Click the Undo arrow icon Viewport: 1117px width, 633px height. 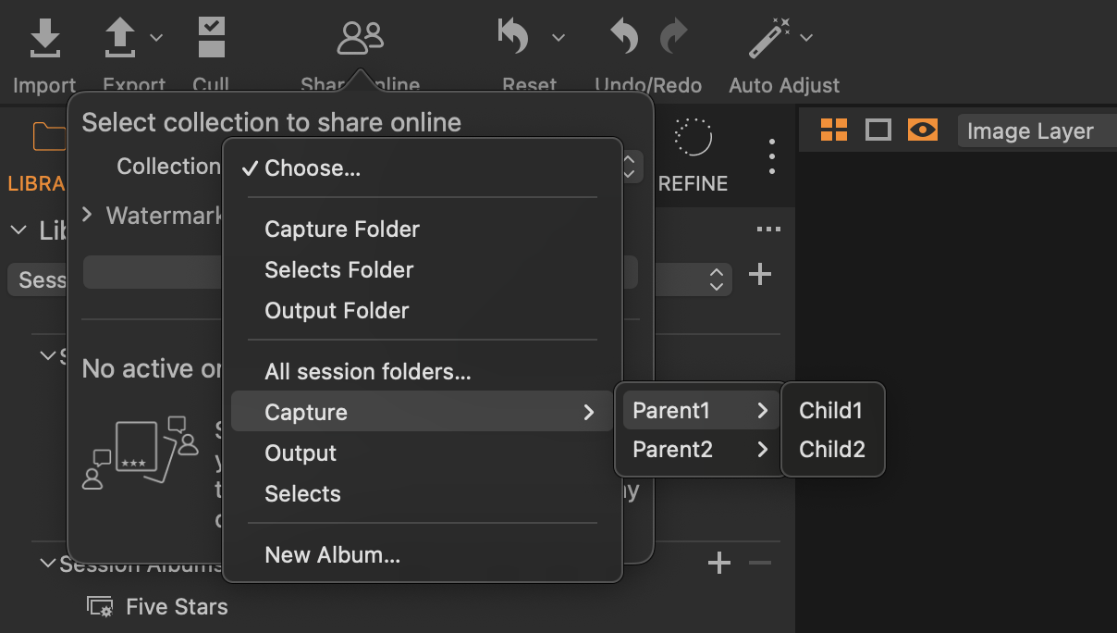point(625,39)
